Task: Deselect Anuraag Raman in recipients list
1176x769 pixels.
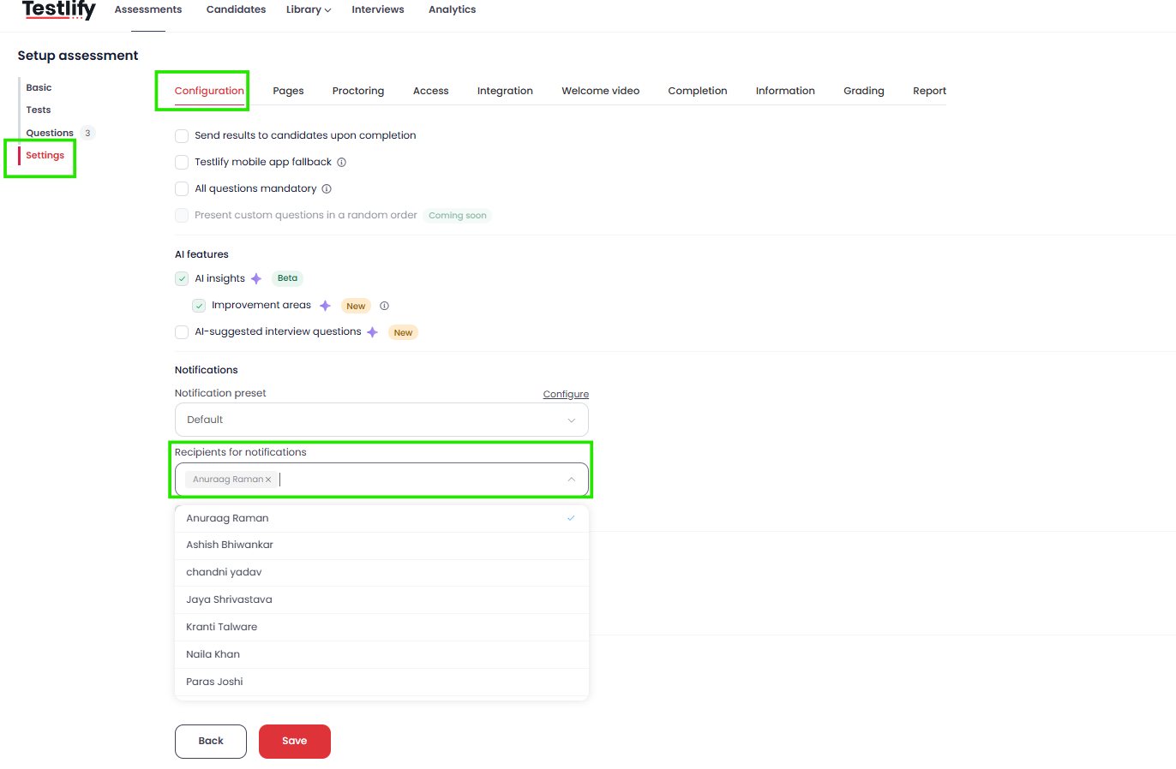Action: [381, 518]
